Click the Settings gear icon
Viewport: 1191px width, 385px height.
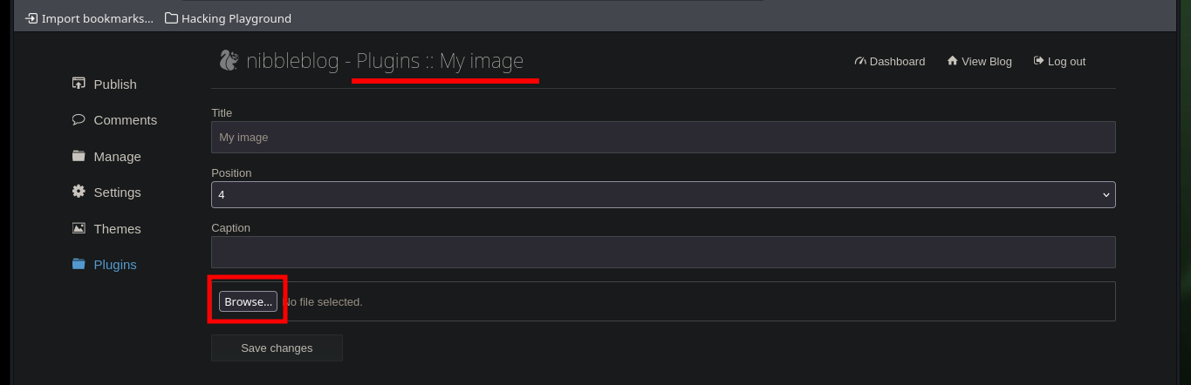(79, 192)
